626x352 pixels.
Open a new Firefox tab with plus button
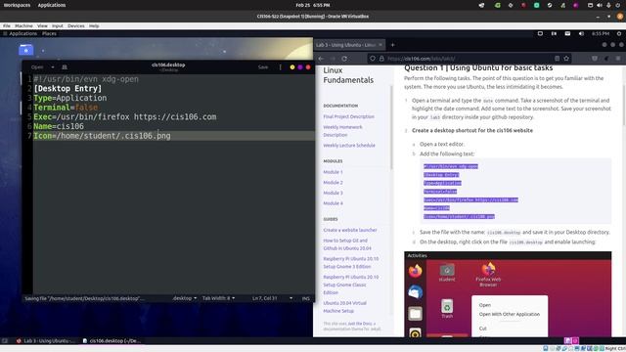[392, 45]
